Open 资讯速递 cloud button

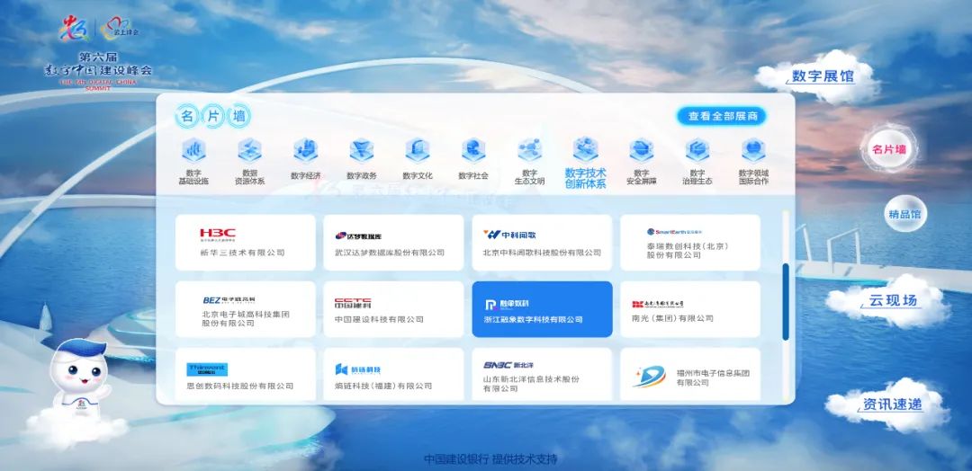(892, 404)
